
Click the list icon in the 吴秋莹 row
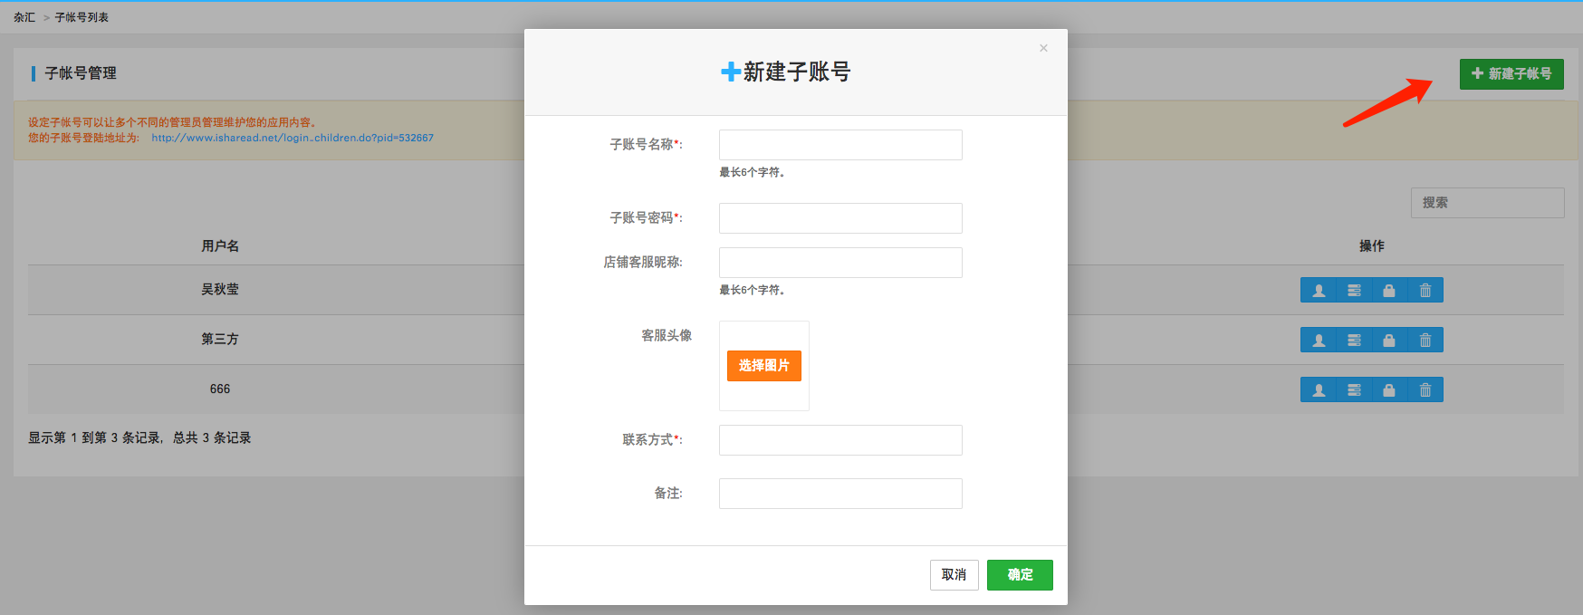click(1354, 290)
